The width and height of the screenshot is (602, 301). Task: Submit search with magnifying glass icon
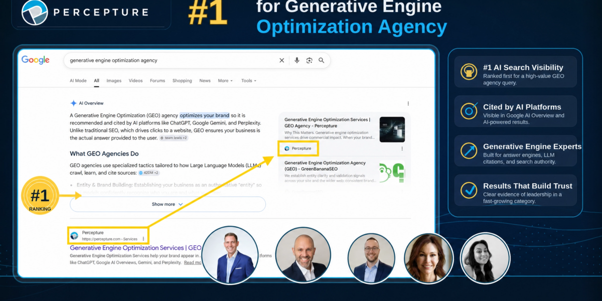click(x=322, y=60)
